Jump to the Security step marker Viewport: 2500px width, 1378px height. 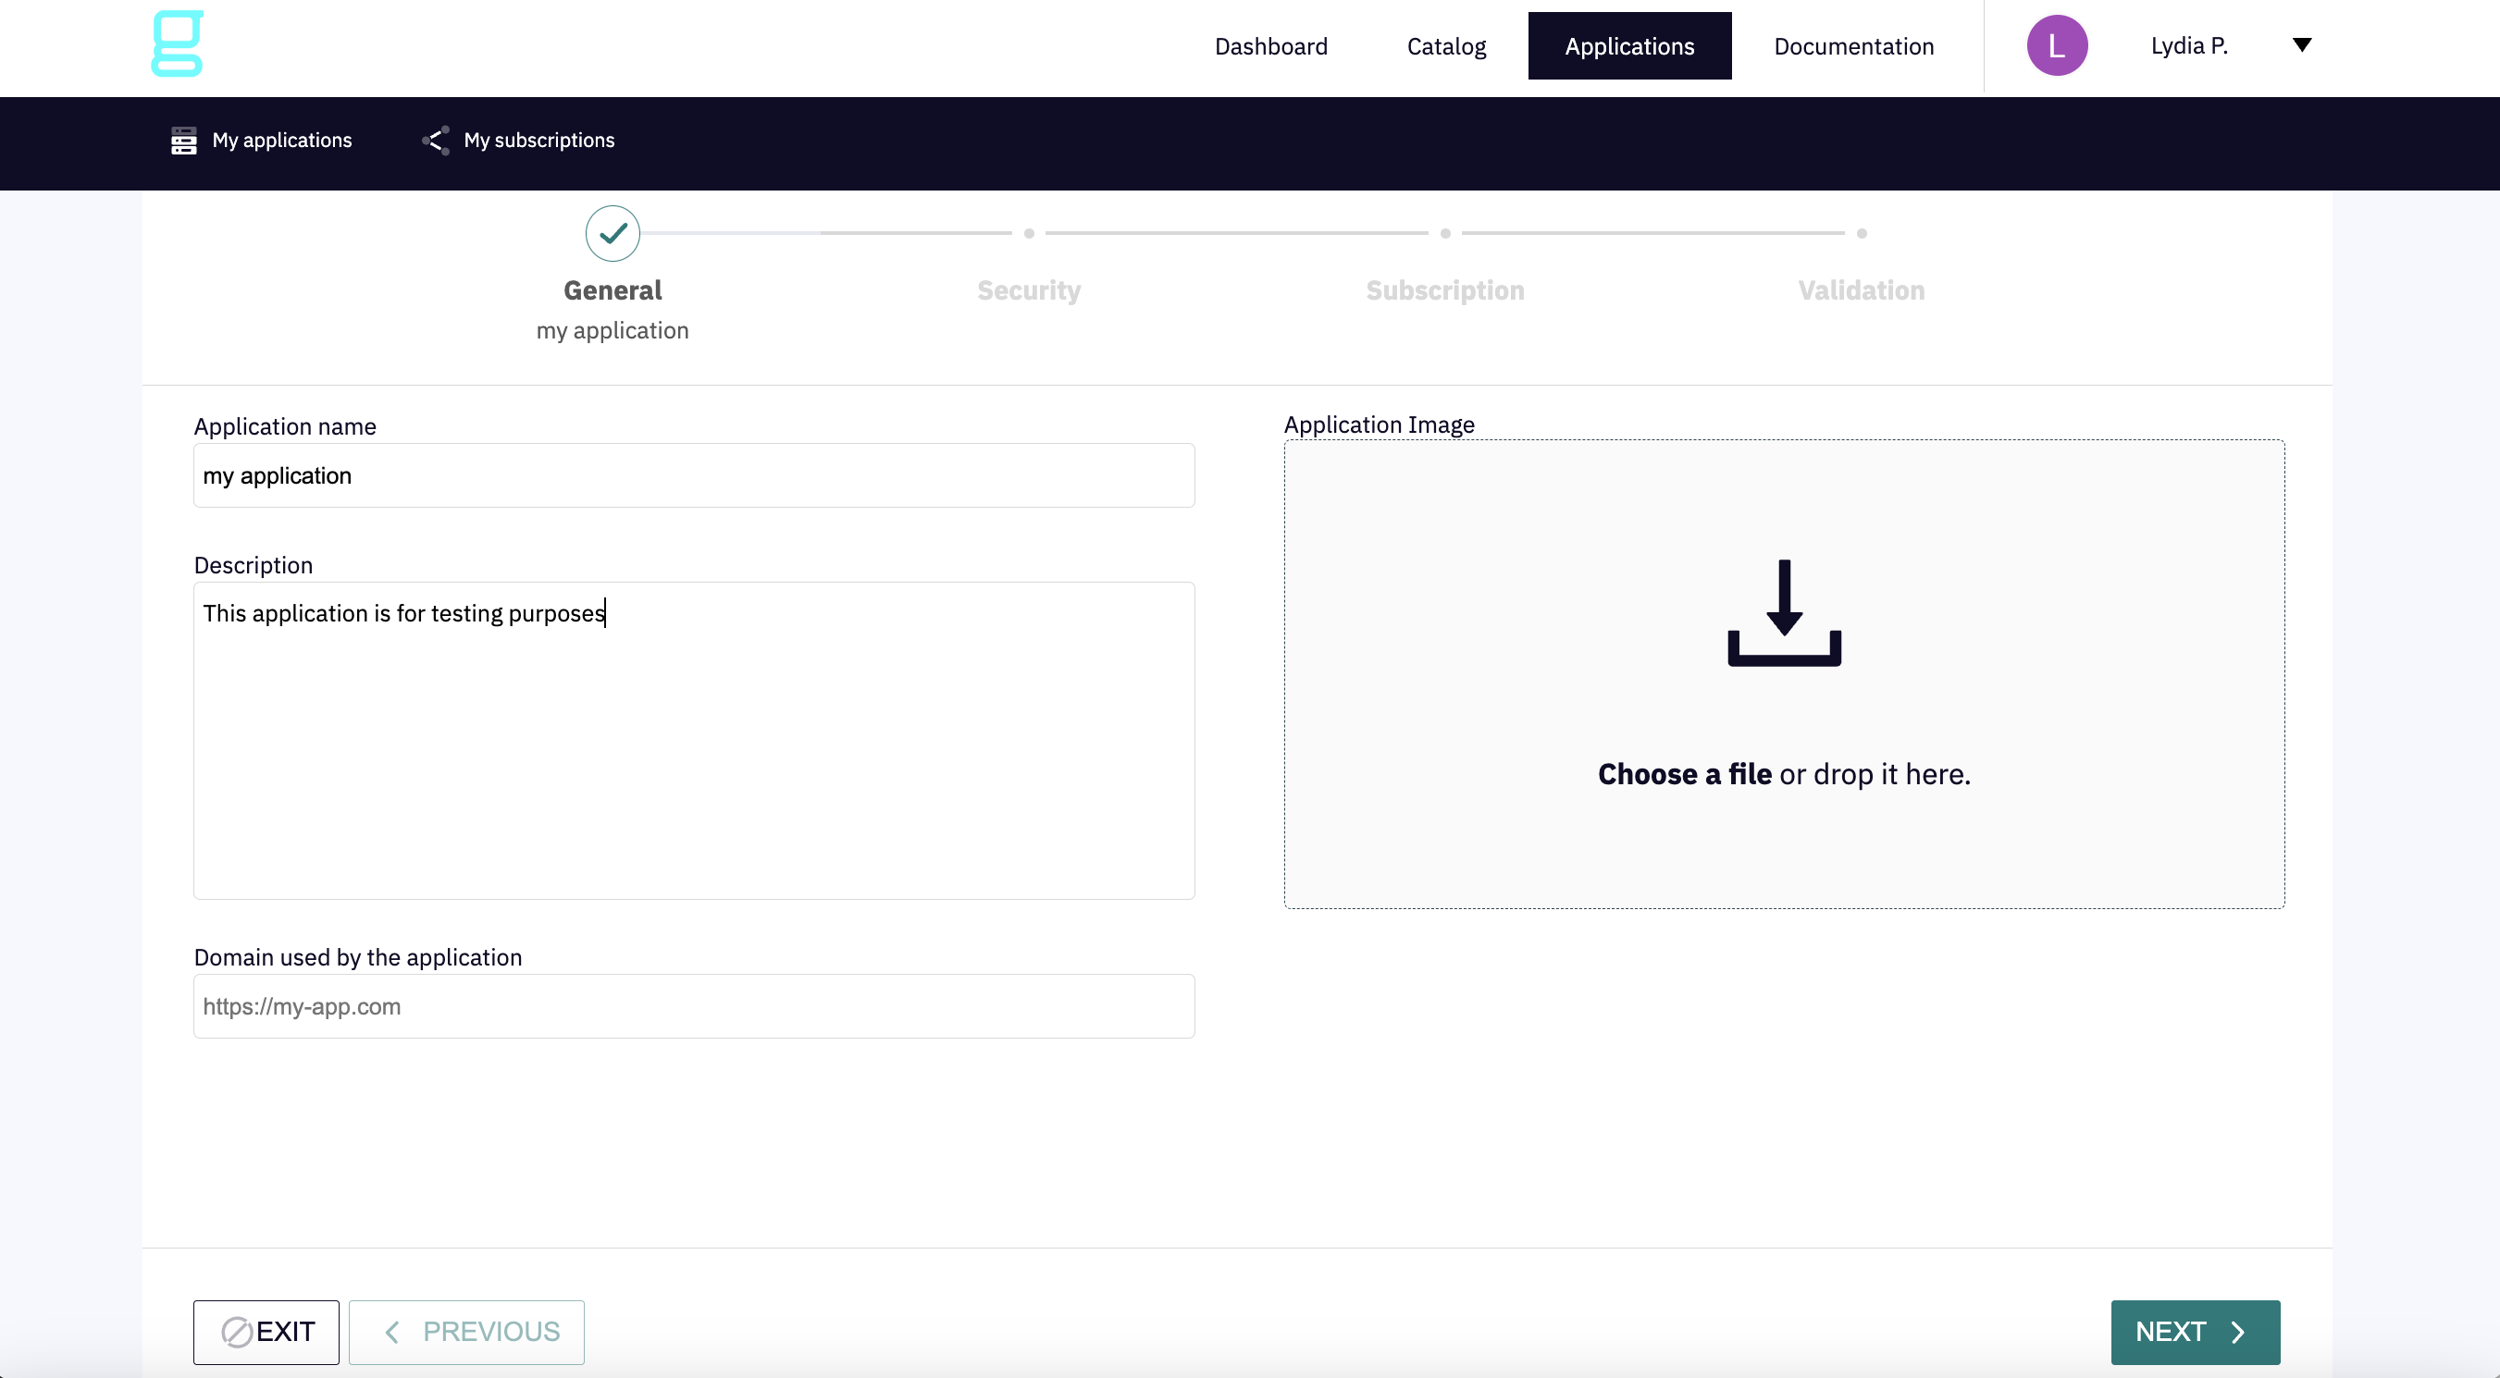pyautogui.click(x=1029, y=234)
